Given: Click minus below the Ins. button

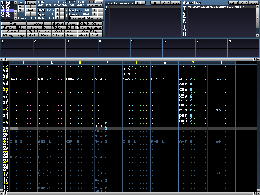Looking at the screenshot, I should click(33, 6).
